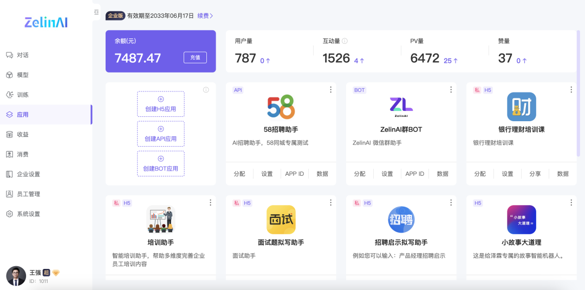The image size is (585, 290).
Task: Click the 58 logo app icon
Action: click(281, 107)
